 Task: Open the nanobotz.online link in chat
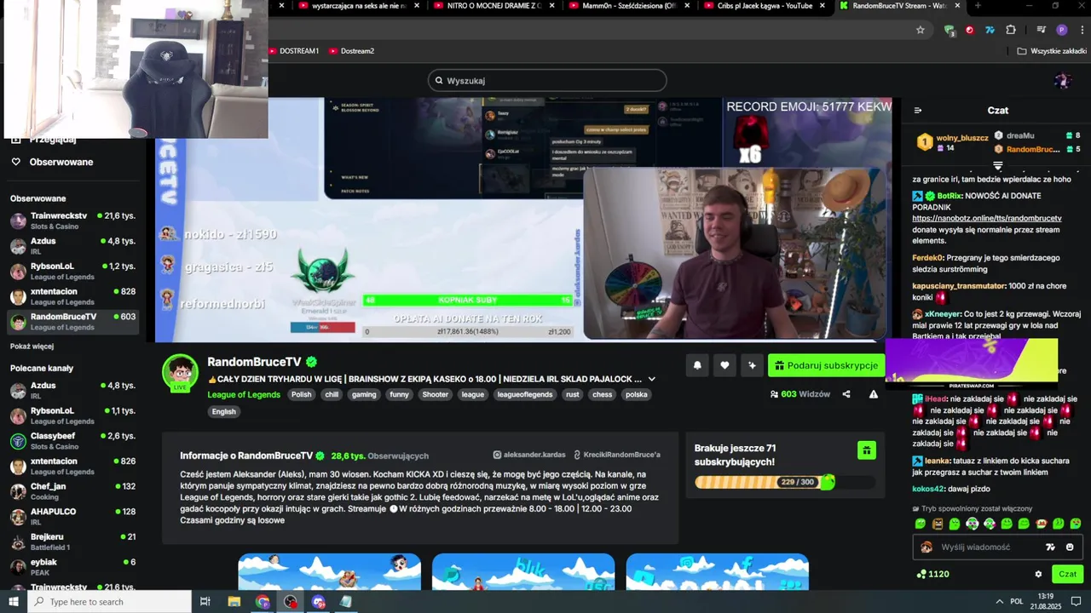click(x=987, y=219)
